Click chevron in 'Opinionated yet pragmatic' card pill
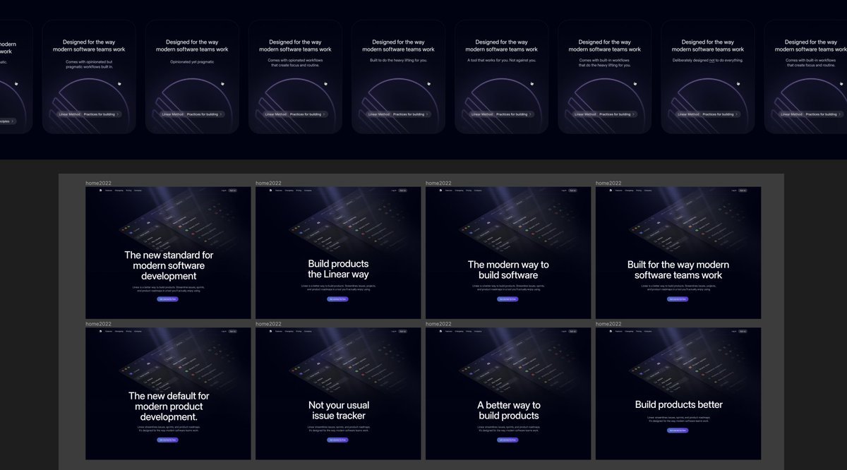This screenshot has width=847, height=470. 221,114
